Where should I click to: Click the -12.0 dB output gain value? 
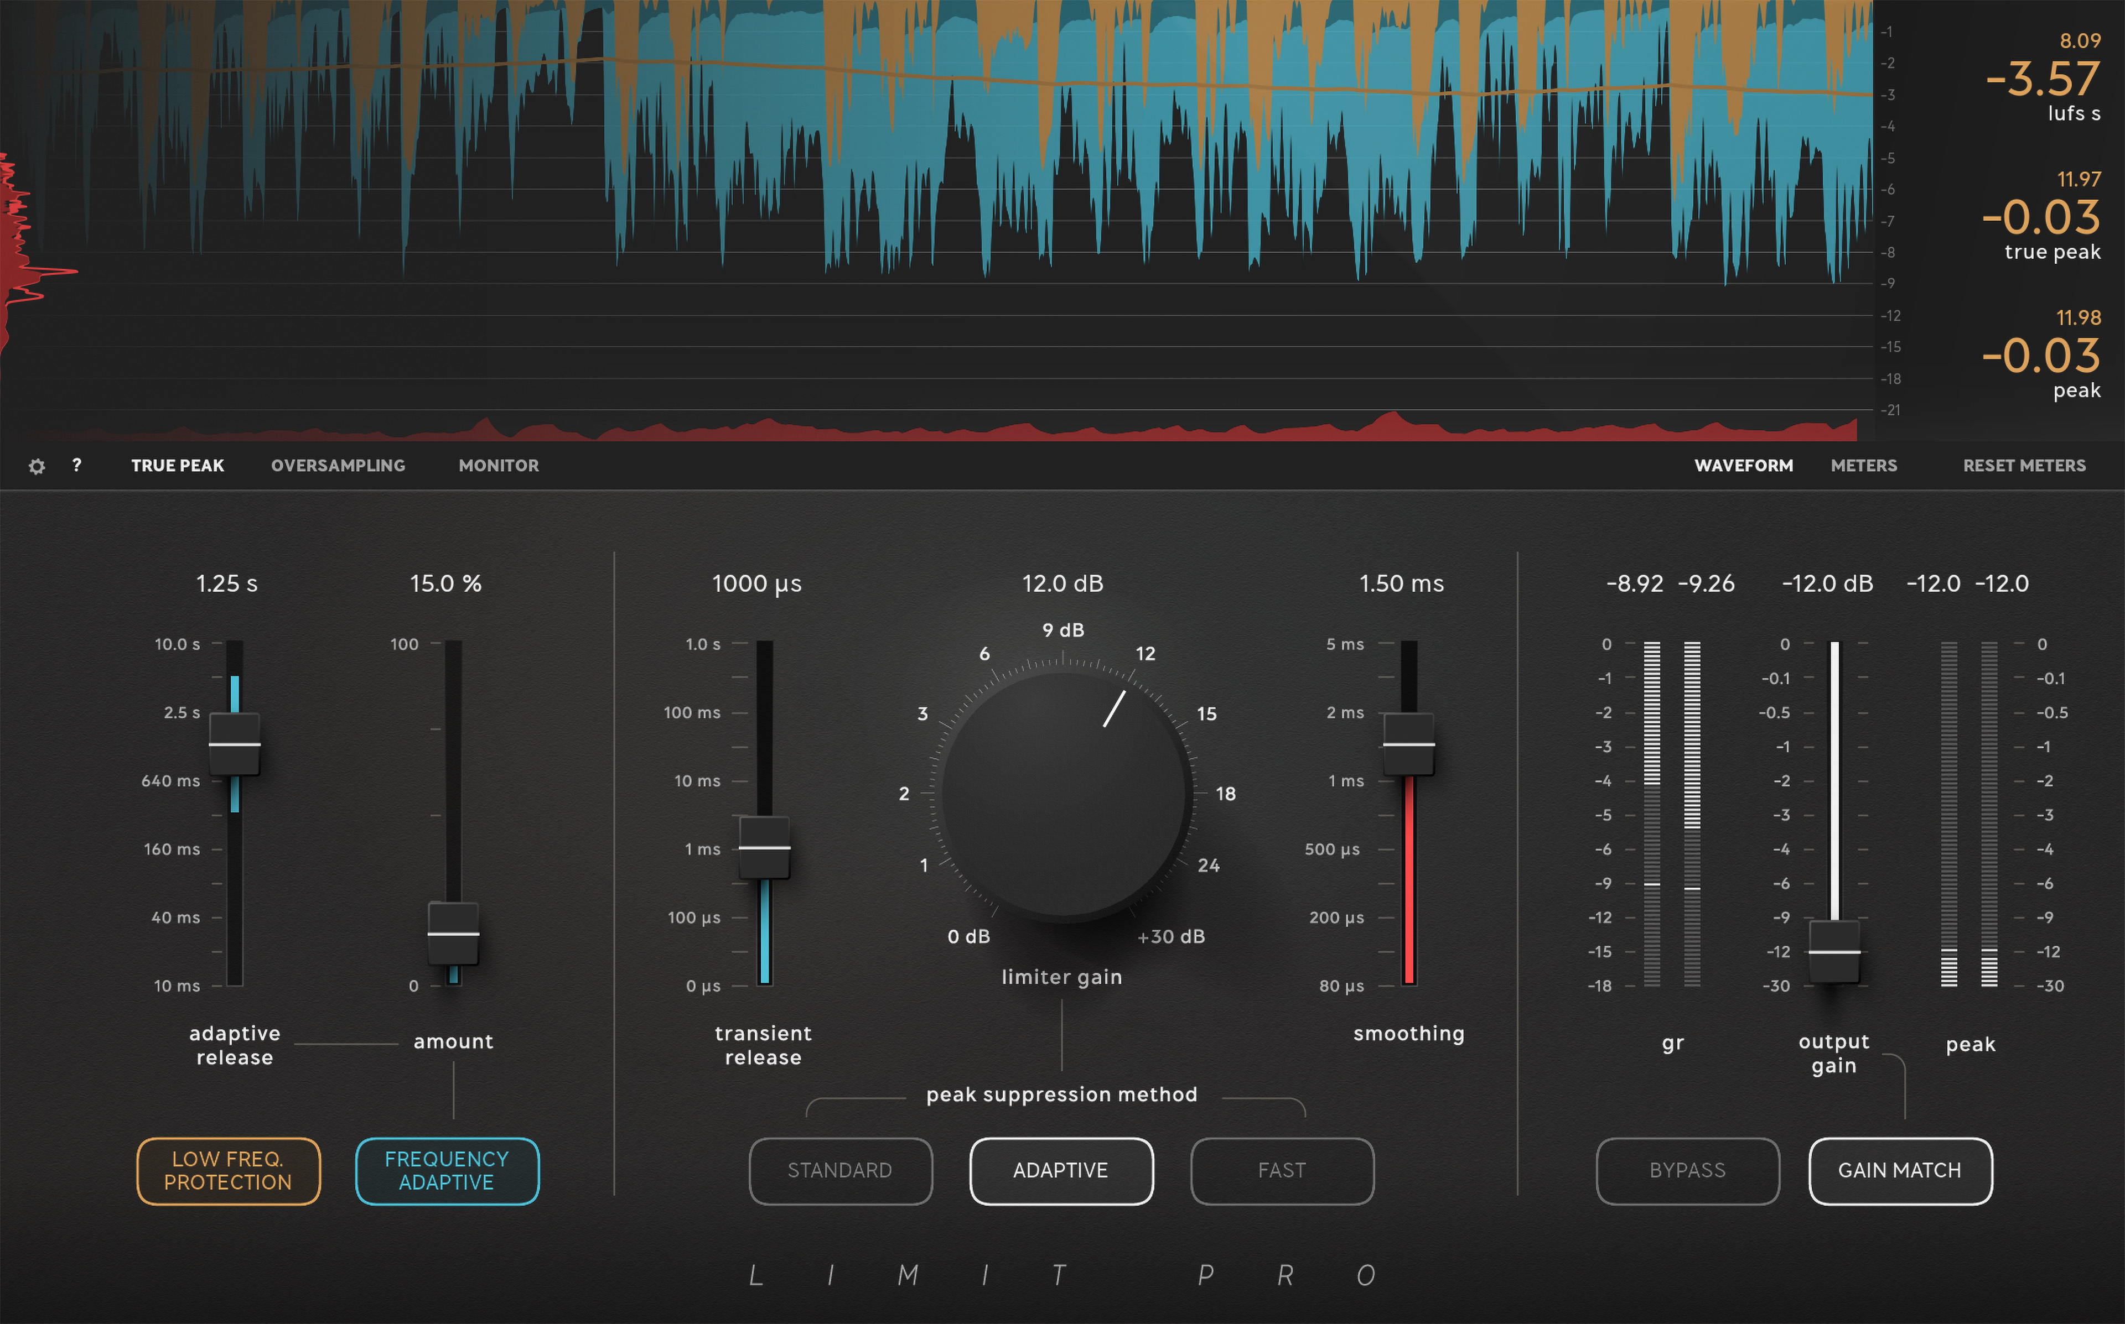coord(1827,583)
